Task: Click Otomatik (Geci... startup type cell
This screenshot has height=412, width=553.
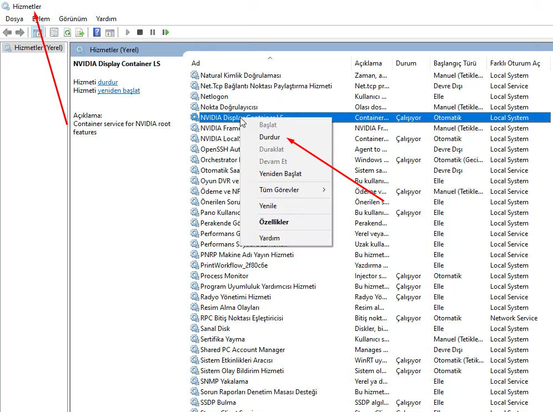Action: (458, 160)
